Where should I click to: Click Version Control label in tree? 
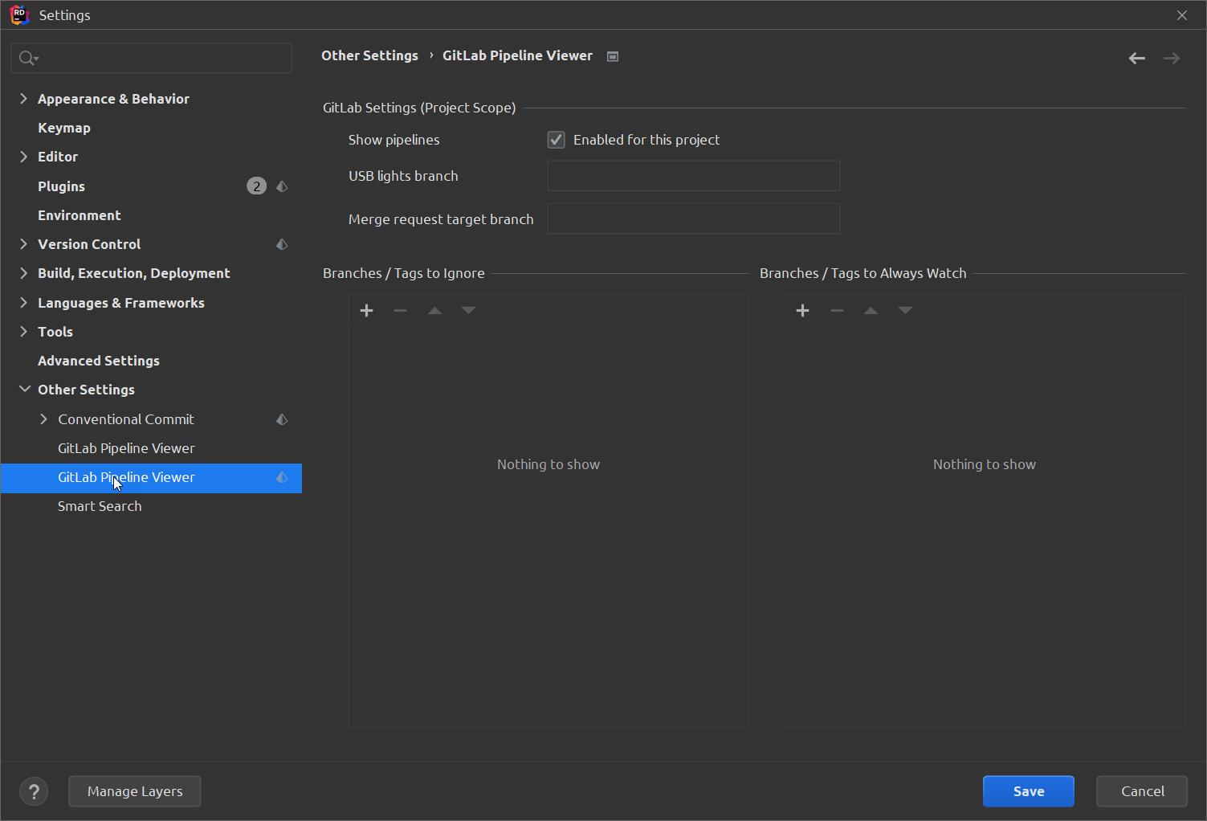coord(89,244)
